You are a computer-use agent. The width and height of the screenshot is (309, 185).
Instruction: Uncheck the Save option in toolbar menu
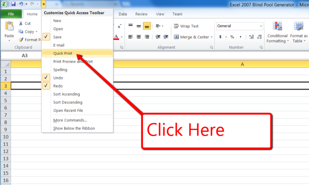pos(46,37)
